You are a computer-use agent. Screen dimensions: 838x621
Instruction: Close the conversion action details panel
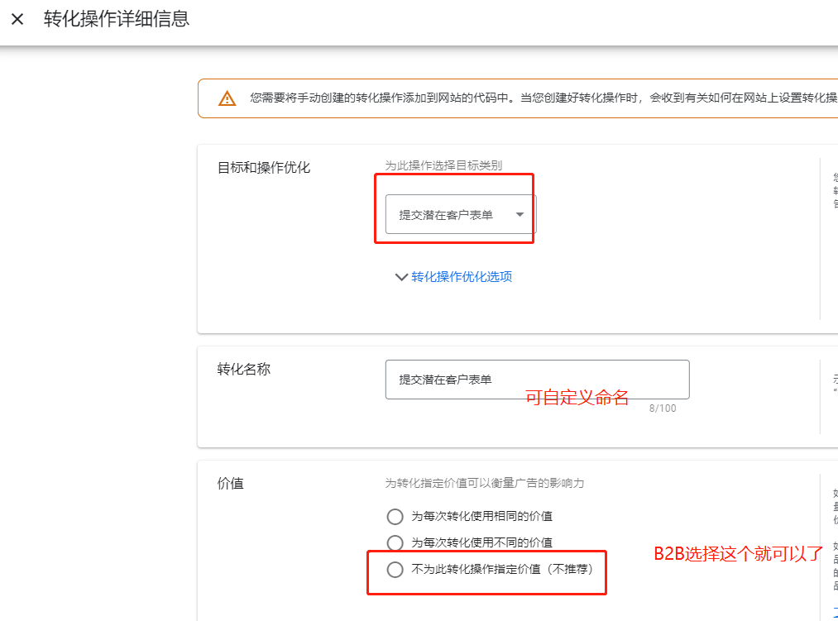[x=17, y=19]
